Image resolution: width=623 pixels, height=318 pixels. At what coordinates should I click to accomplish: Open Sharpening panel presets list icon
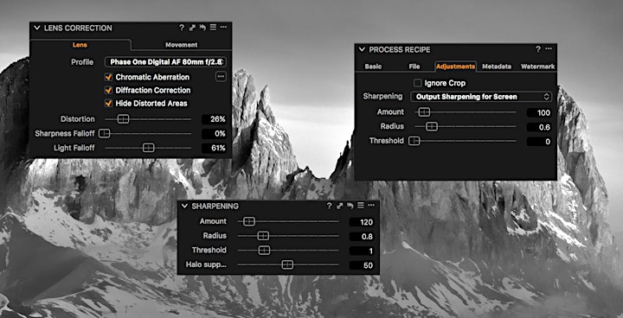pyautogui.click(x=360, y=206)
